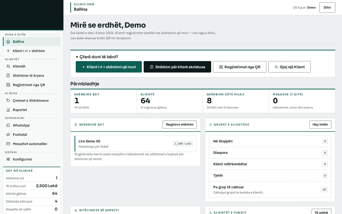The width and height of the screenshot is (342, 214).
Task: Click Të ardhura sot row in sidebar panel
Action: (x=32, y=186)
